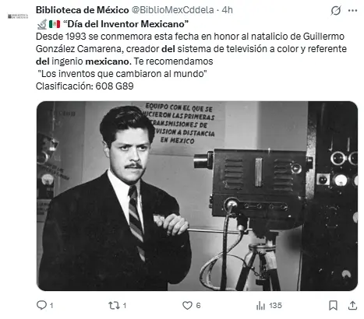Viewport: 364px width, 319px height.
Task: Click the microscope emoji in the tweet
Action: [x=42, y=24]
